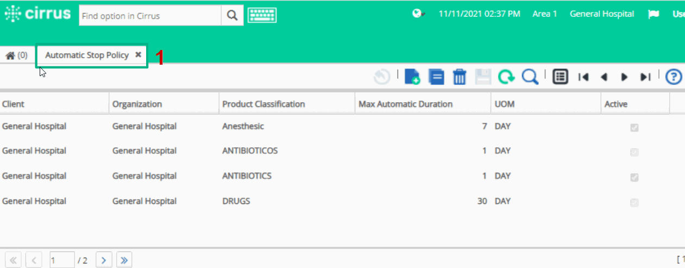Screen dimensions: 685x268
Task: Open the home tab
Action: click(16, 55)
